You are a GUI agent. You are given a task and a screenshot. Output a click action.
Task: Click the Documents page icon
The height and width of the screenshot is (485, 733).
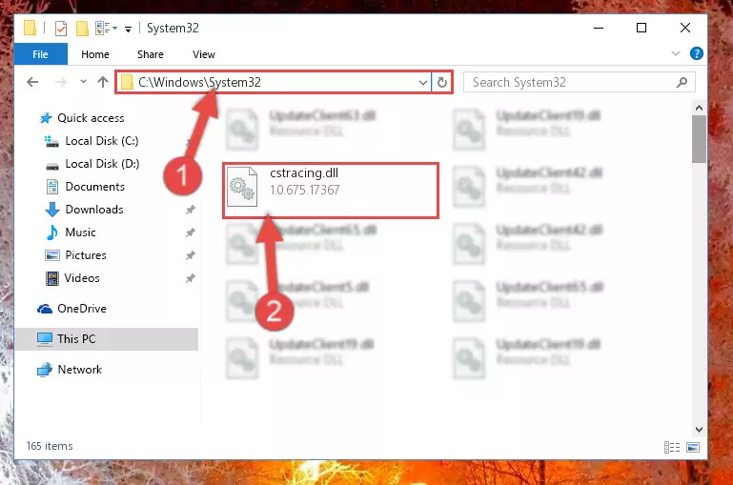[52, 187]
